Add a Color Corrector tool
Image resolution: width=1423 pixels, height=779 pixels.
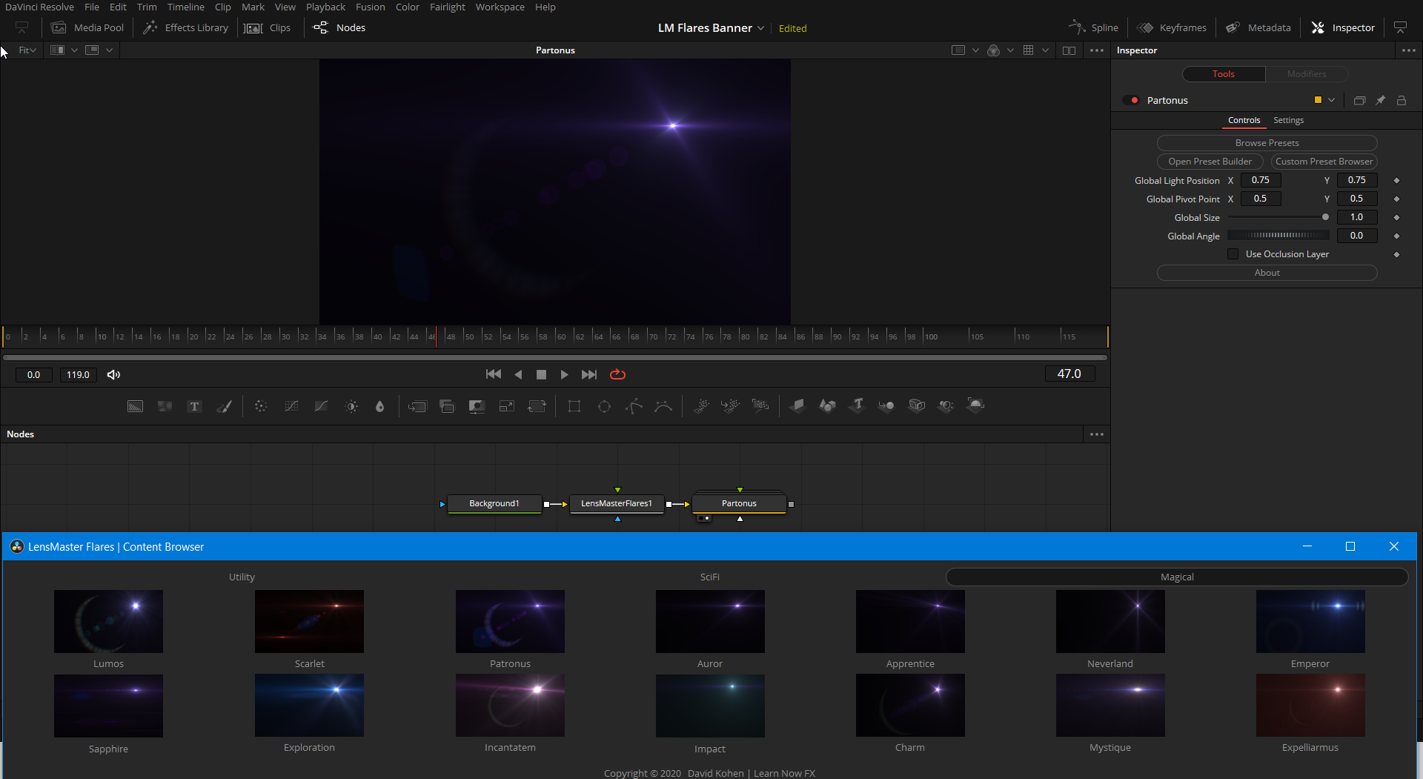(x=261, y=406)
